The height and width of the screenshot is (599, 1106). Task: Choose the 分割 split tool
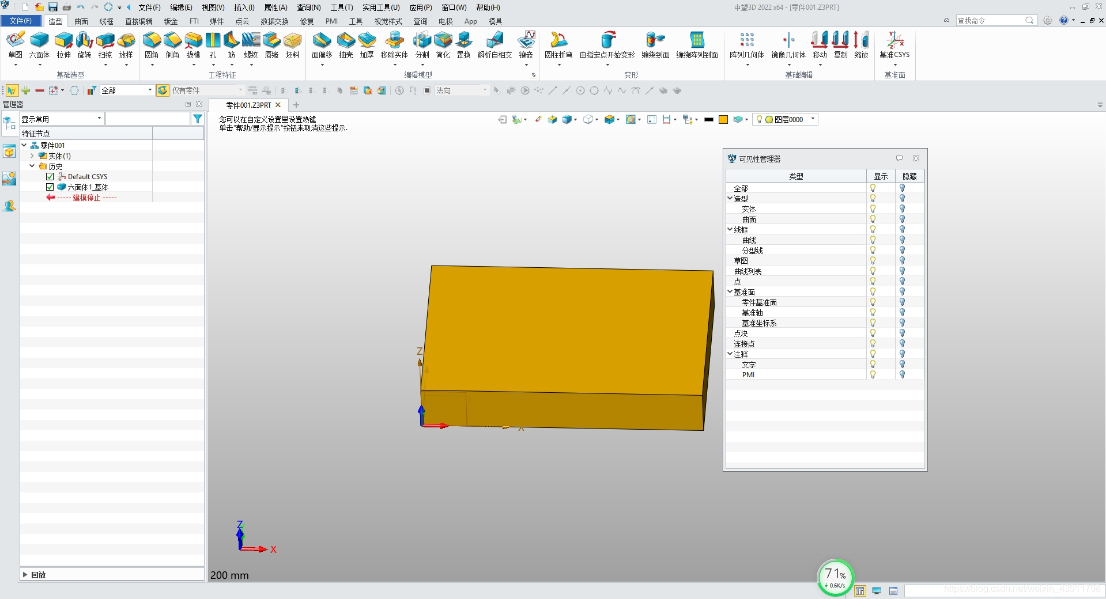[422, 46]
